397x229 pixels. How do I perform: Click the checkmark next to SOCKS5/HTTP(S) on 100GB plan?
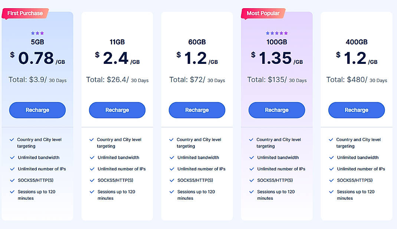coord(252,180)
